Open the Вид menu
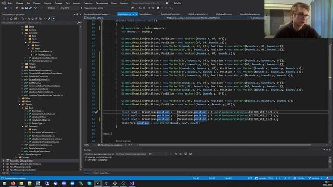 pos(28,3)
